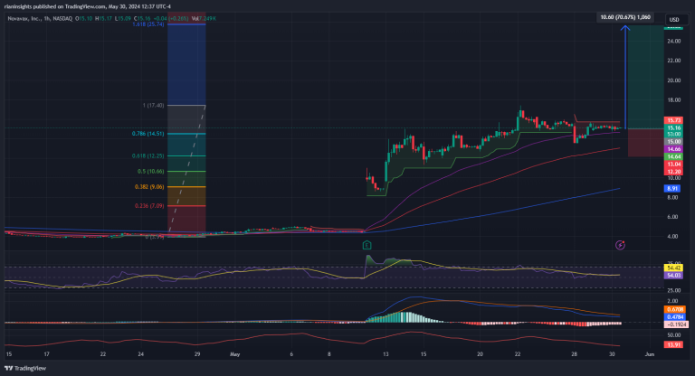The image size is (695, 376).
Task: Click the 'May' date on time axis
Action: tap(236, 356)
